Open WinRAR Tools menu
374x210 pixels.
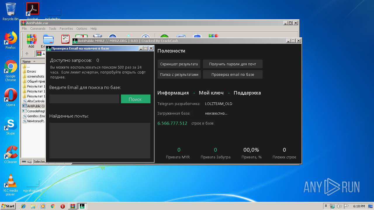[x=53, y=29]
